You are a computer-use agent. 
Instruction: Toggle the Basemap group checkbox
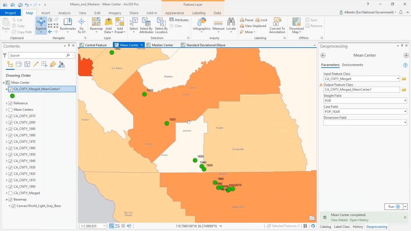[11, 200]
